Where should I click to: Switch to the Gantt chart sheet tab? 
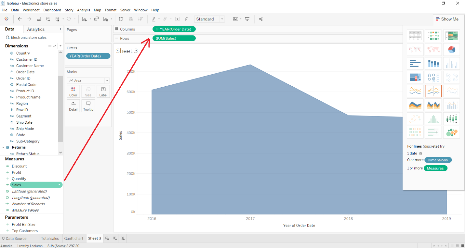pyautogui.click(x=74, y=238)
